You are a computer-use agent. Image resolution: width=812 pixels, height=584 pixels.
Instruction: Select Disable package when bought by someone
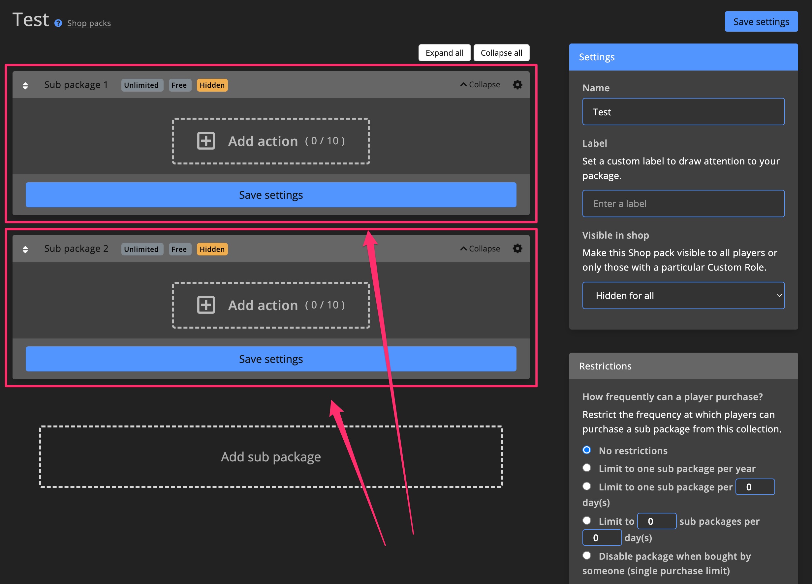coord(586,555)
